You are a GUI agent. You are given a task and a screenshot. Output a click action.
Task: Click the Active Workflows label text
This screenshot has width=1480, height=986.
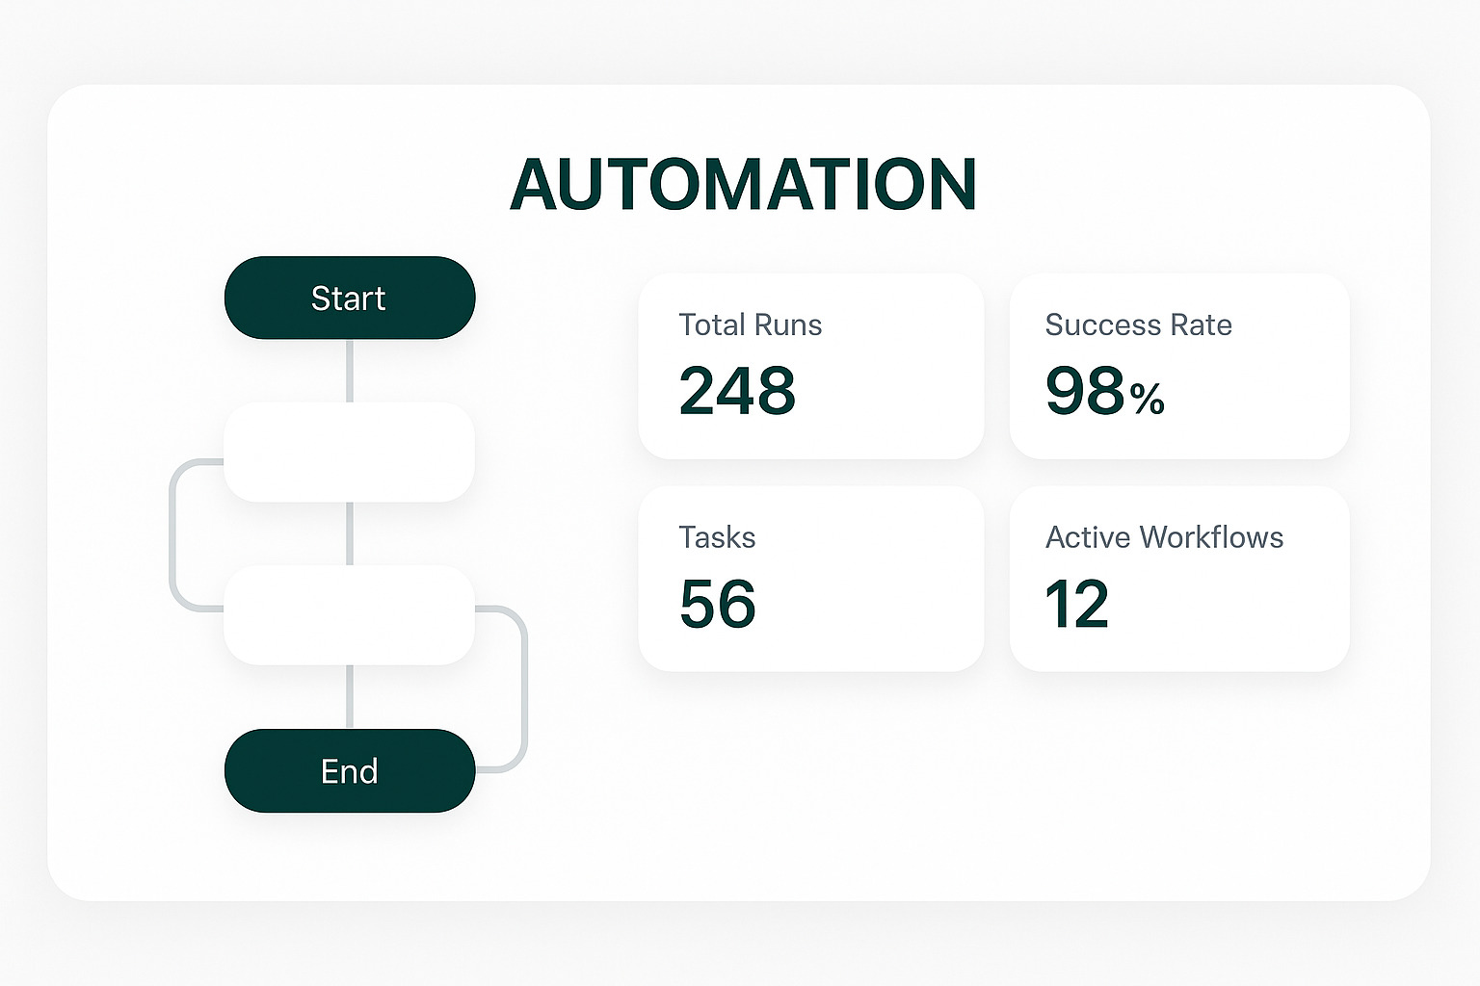pyautogui.click(x=1164, y=537)
